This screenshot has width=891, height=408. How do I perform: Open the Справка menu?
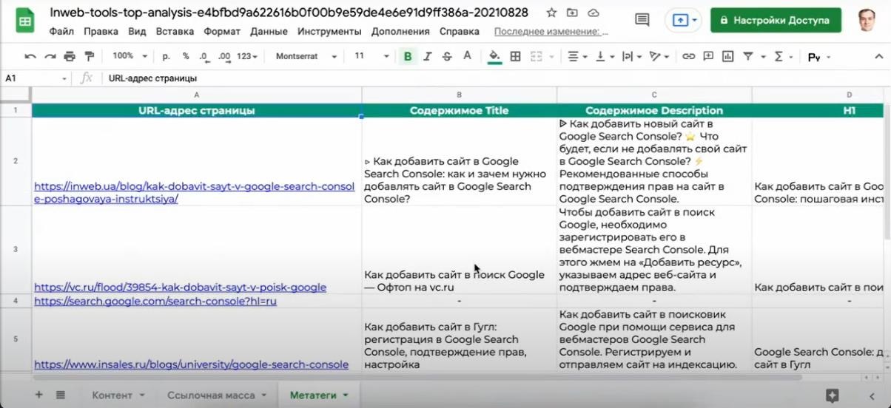point(460,32)
